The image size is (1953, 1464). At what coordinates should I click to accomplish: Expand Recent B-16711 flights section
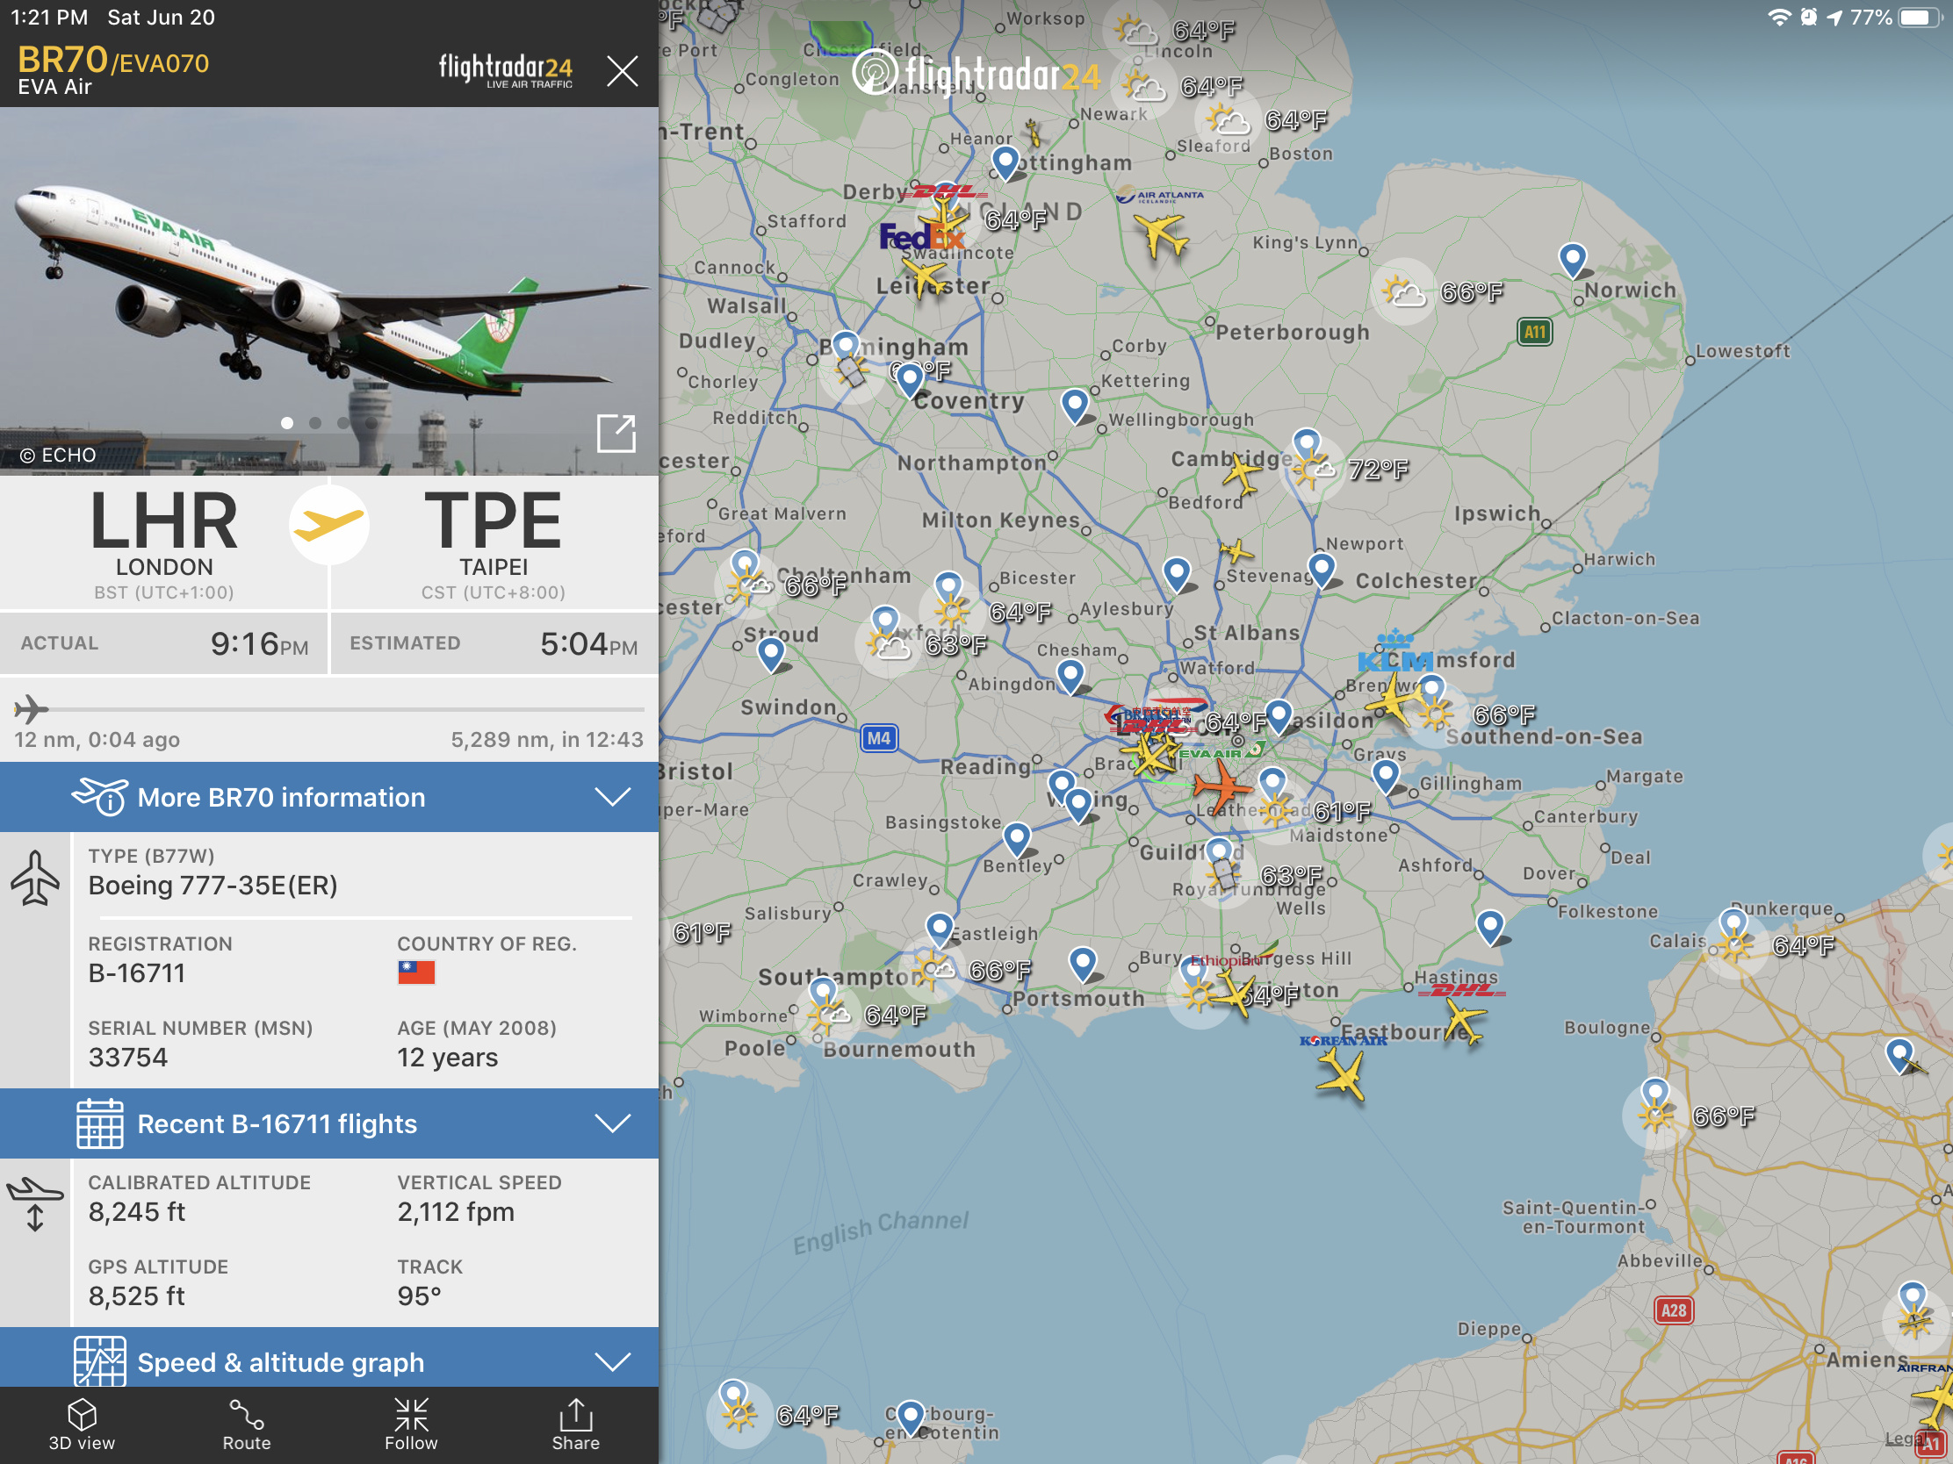329,1123
